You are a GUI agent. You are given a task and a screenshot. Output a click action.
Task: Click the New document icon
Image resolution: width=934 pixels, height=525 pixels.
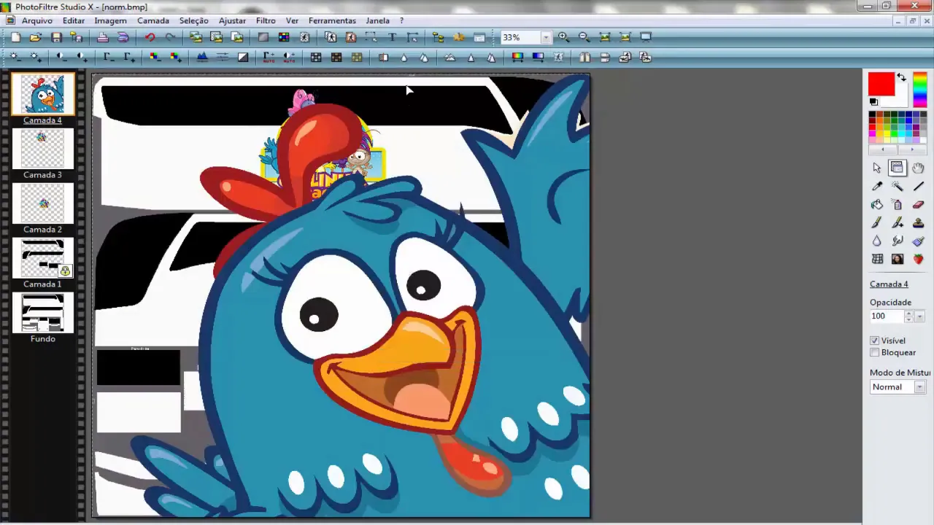tap(15, 37)
